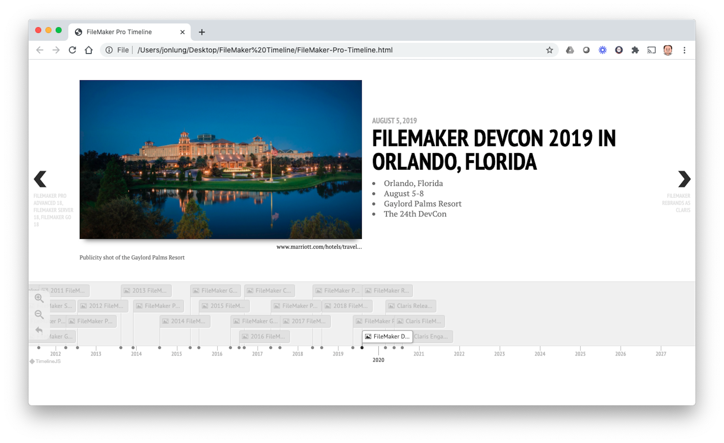
Task: Open a new browser tab
Action: pyautogui.click(x=202, y=32)
